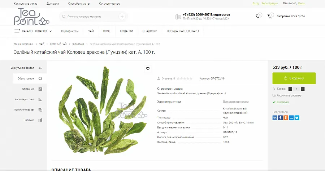Click the Отзывов: 0 reviews text
Screen dimensions: 325x171
(x=168, y=78)
